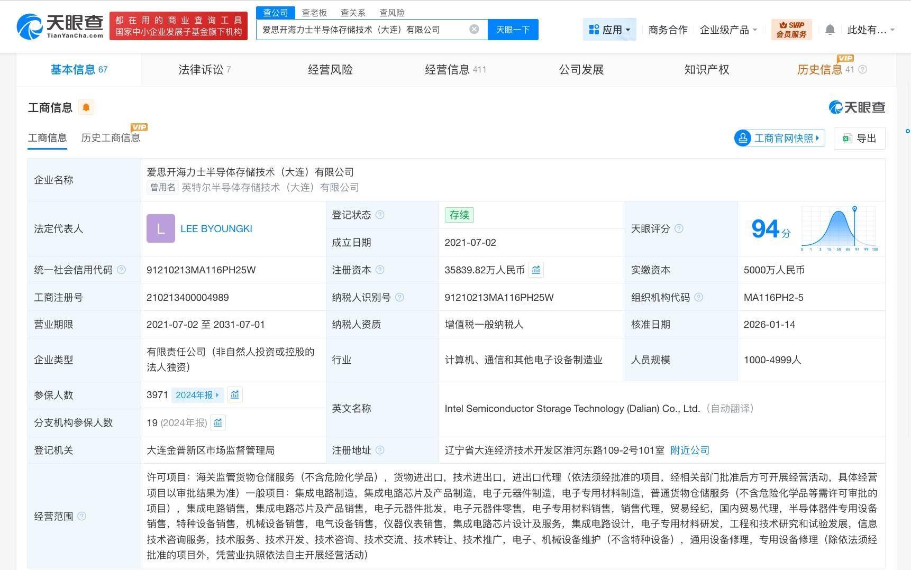
Task: Click the TianYanCha logo
Action: click(x=60, y=26)
